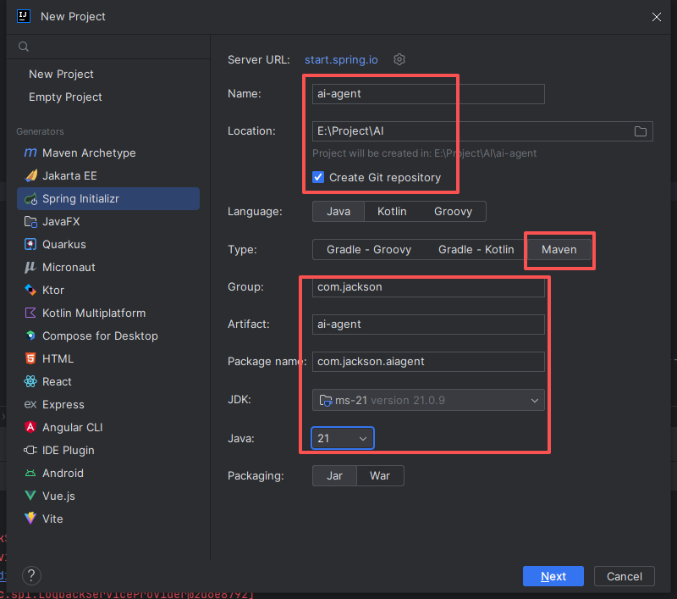
Task: Close the New Project dialog
Action: tap(657, 17)
